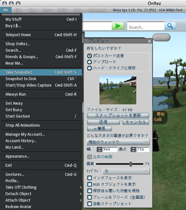Open Gestures... menu item

(x=41, y=174)
